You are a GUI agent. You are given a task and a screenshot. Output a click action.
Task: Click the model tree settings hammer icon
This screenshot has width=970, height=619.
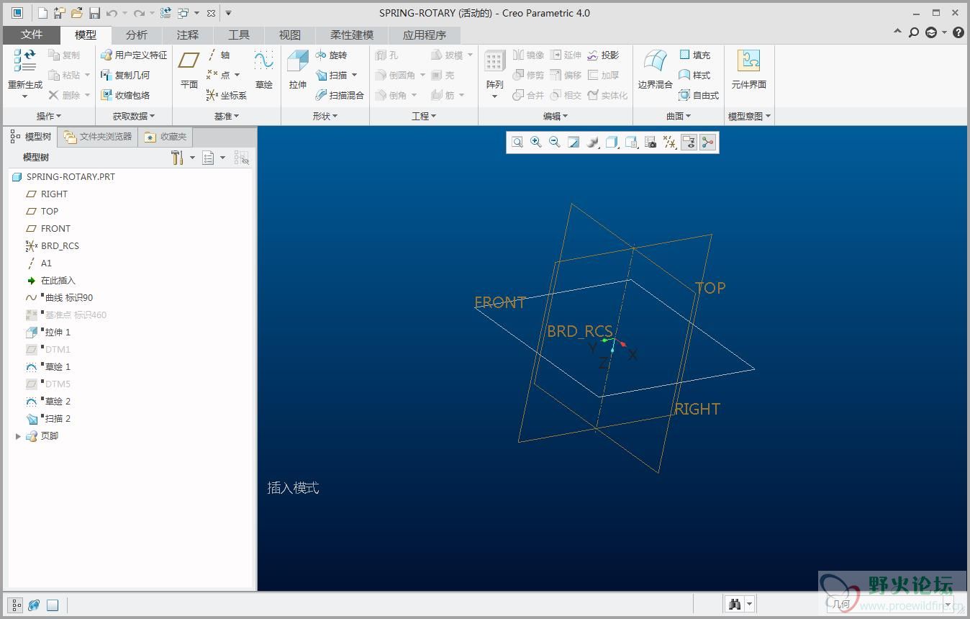177,158
